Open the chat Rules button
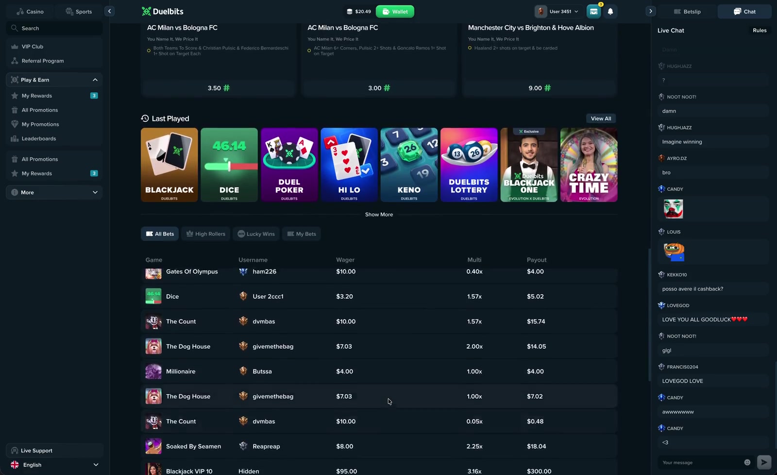Screen dimensions: 777x475 760,30
